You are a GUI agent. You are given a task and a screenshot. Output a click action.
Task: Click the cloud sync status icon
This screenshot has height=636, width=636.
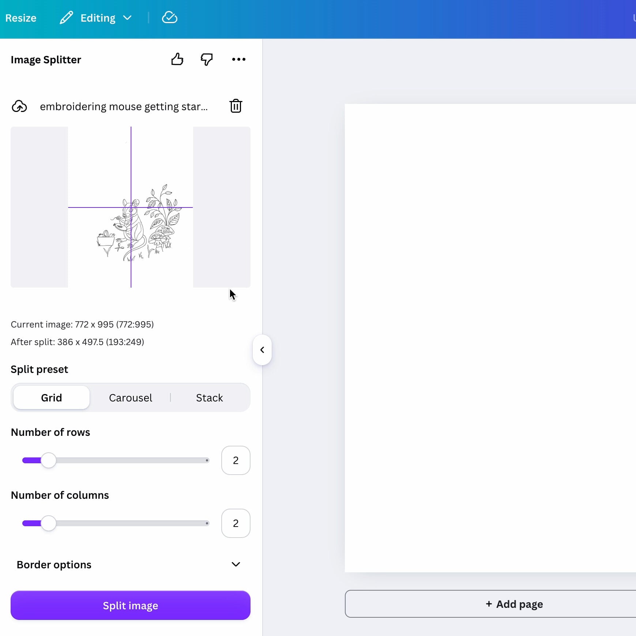coord(170,18)
